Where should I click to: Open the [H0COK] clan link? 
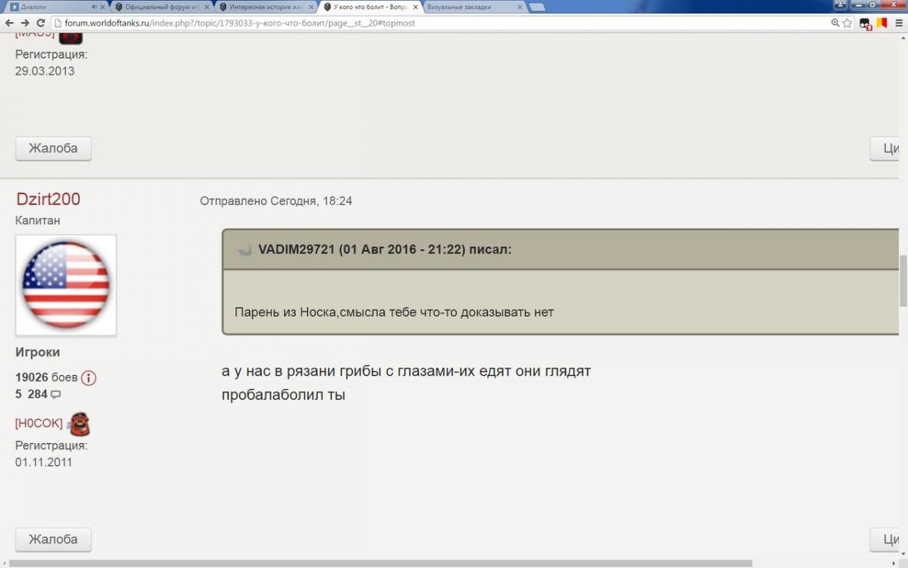pyautogui.click(x=39, y=423)
